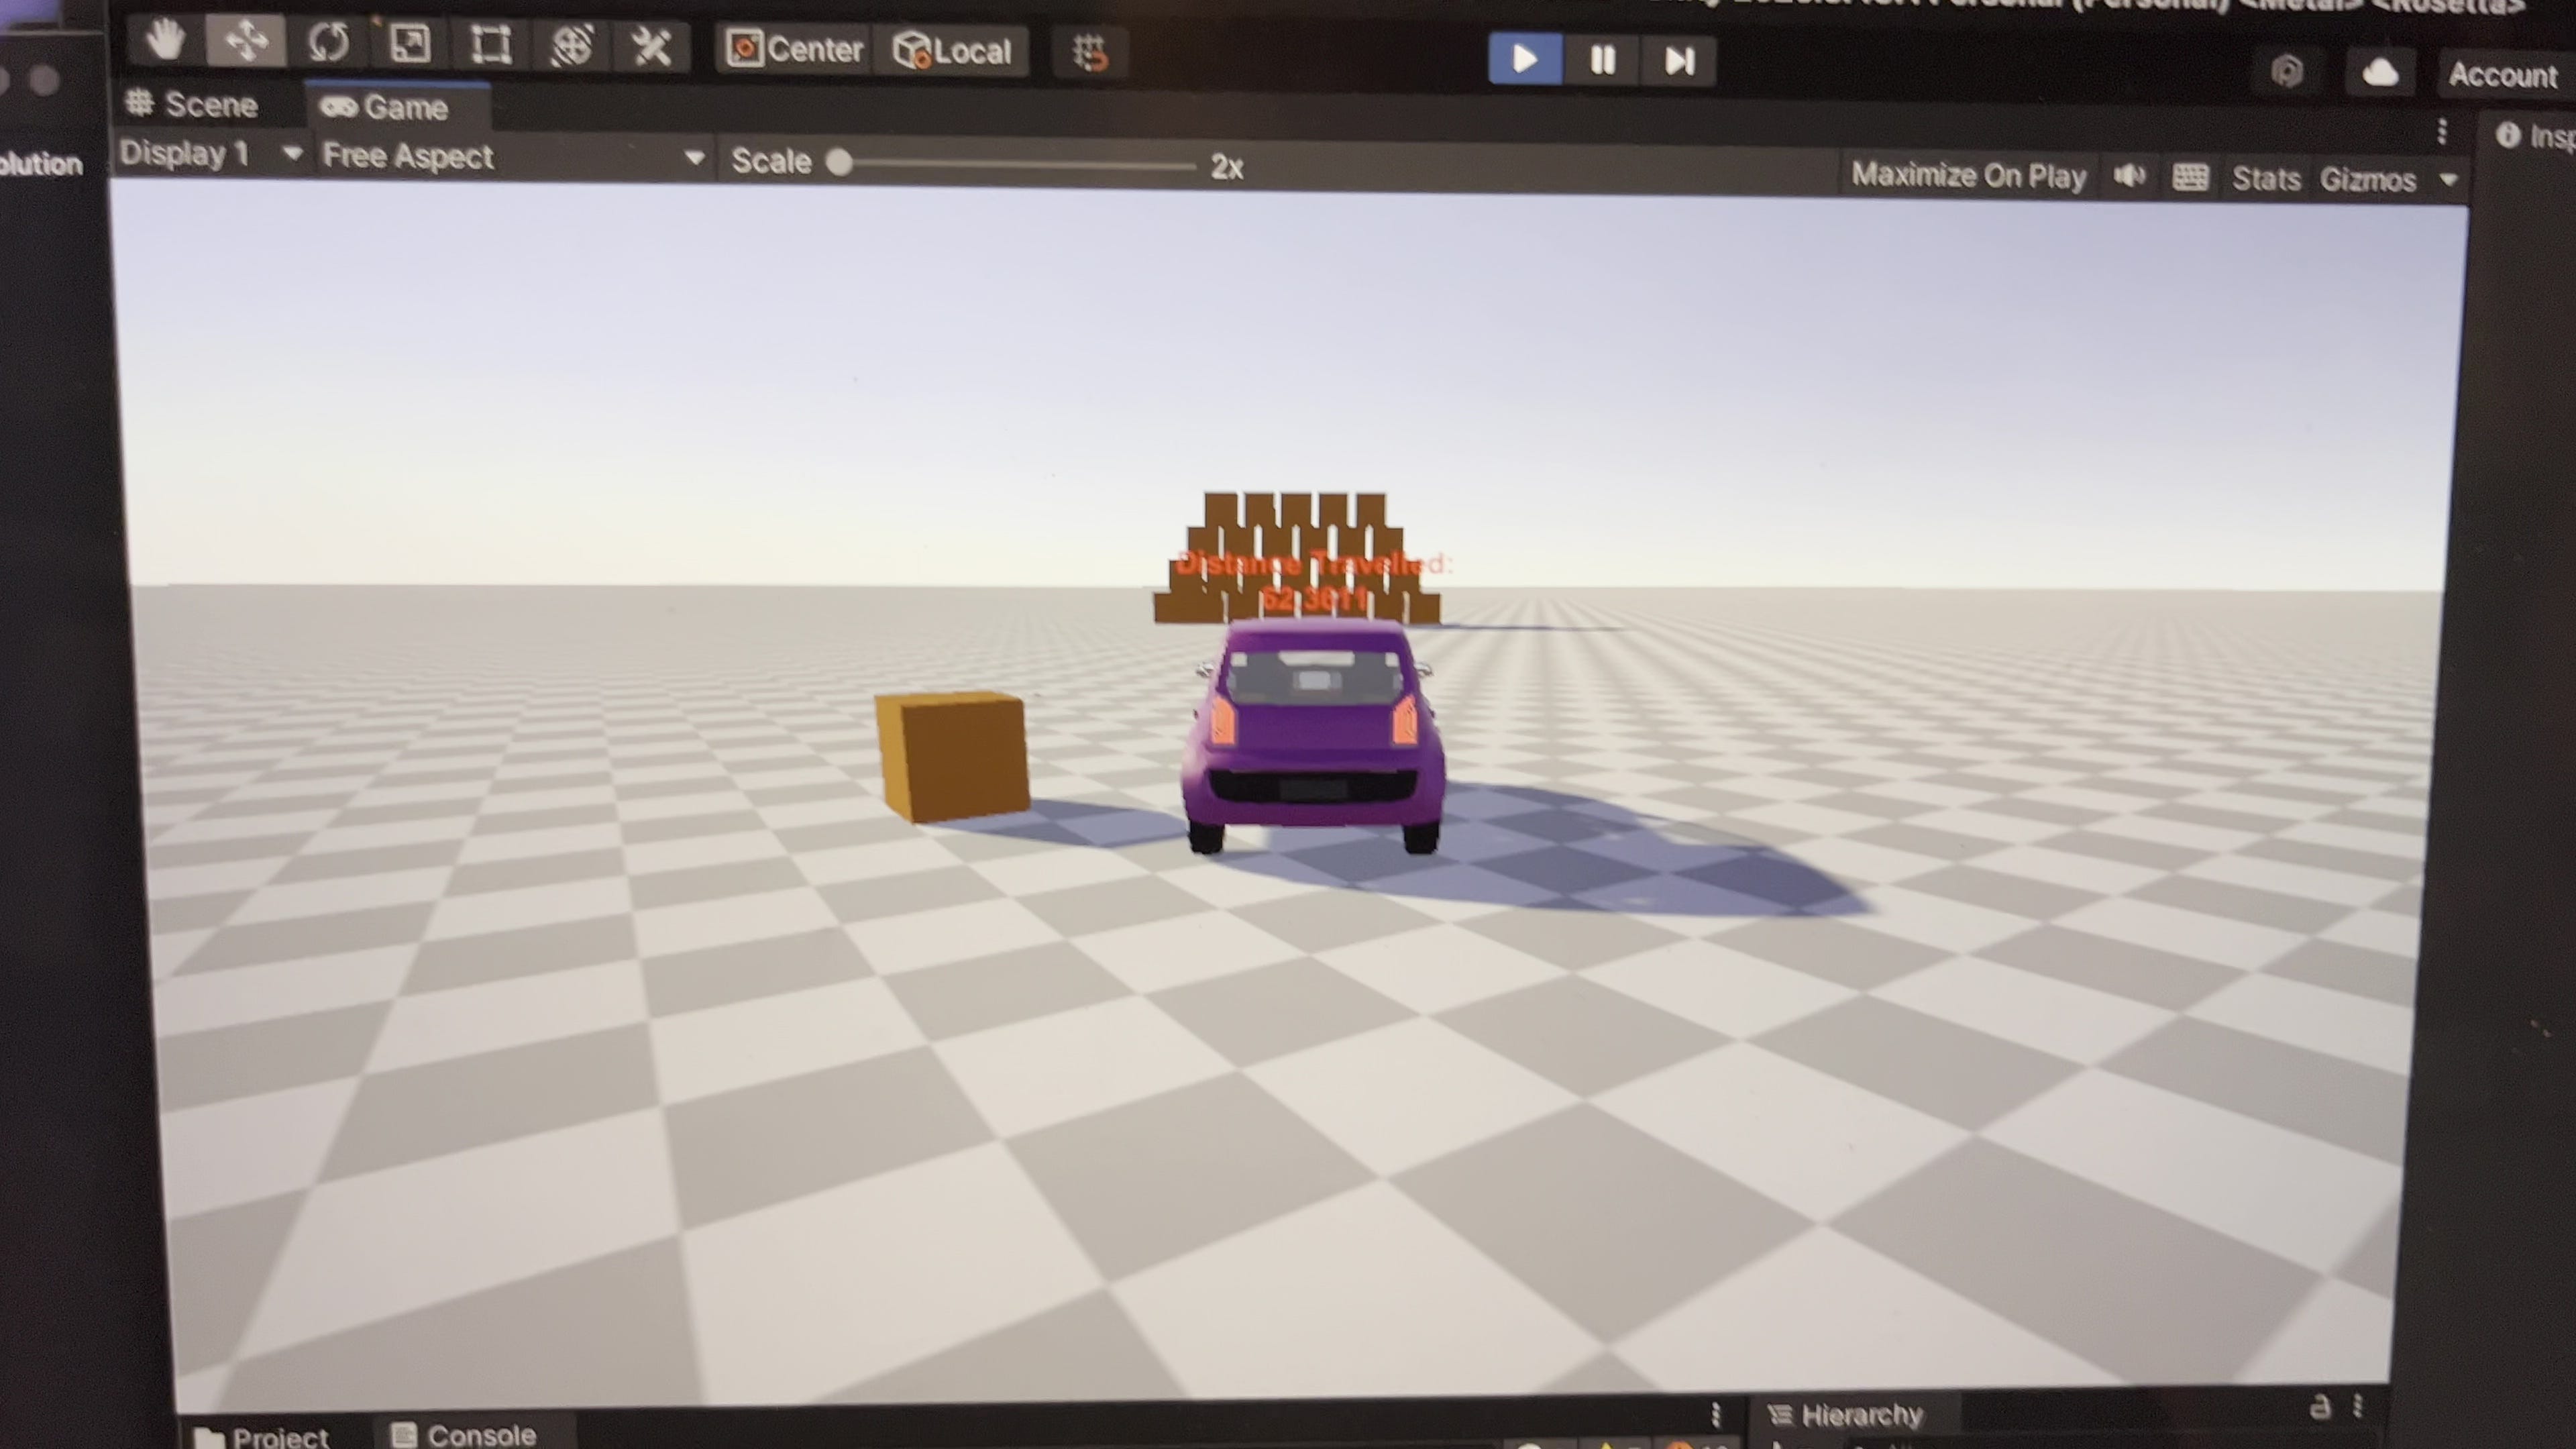Image resolution: width=2576 pixels, height=1449 pixels.
Task: Open Game view options menu
Action: [x=2442, y=132]
